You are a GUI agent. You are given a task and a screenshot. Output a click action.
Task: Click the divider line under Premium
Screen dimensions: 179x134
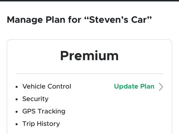[89, 74]
